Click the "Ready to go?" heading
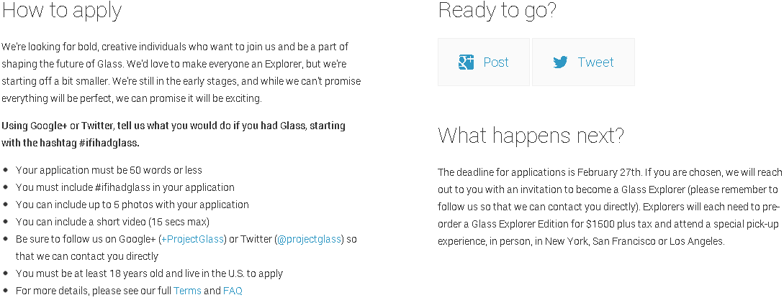This screenshot has height=300, width=784. [x=497, y=11]
